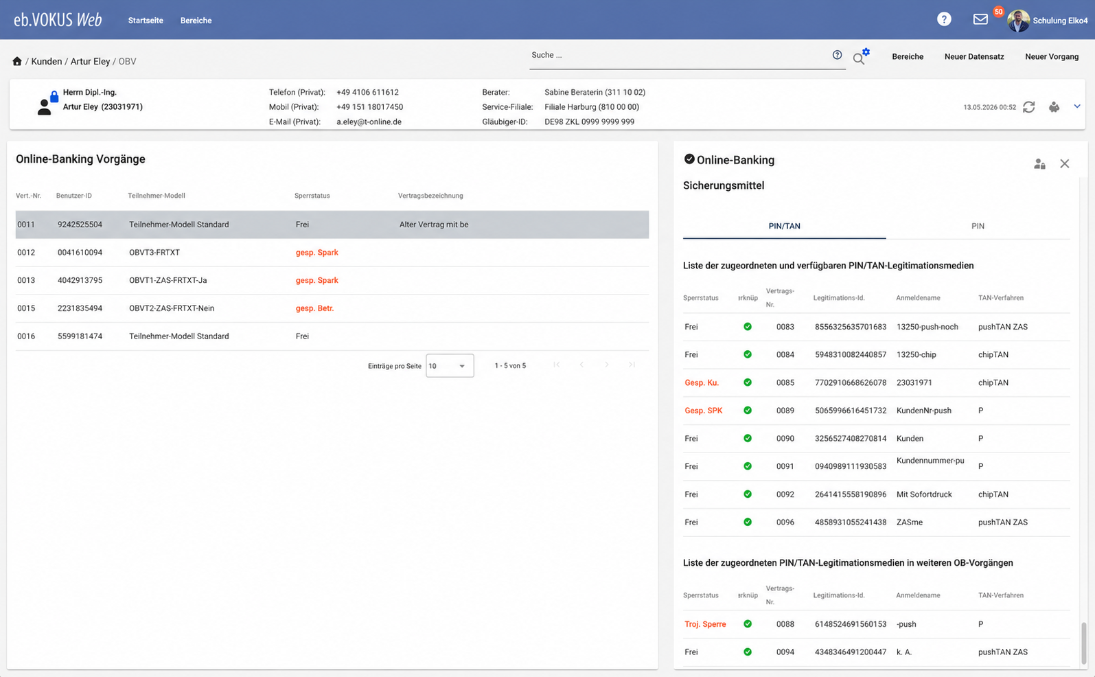Screen dimensions: 1095x677
Task: Open the Schulung Elko4 user menu
Action: pyautogui.click(x=1048, y=21)
